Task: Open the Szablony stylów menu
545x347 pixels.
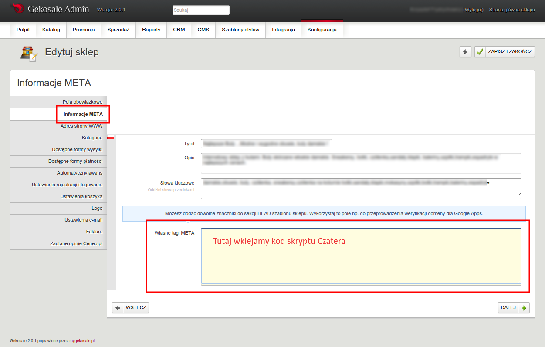Action: [x=240, y=30]
